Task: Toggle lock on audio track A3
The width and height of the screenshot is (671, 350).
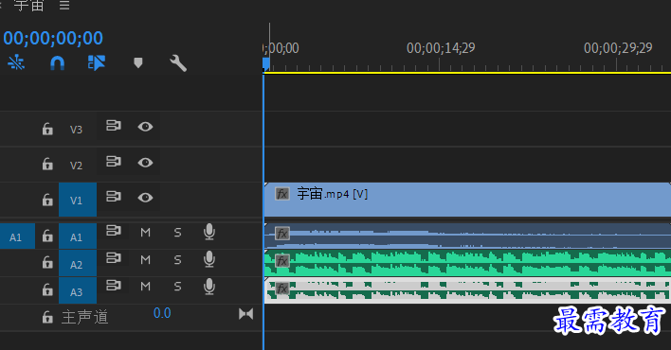Action: click(47, 290)
